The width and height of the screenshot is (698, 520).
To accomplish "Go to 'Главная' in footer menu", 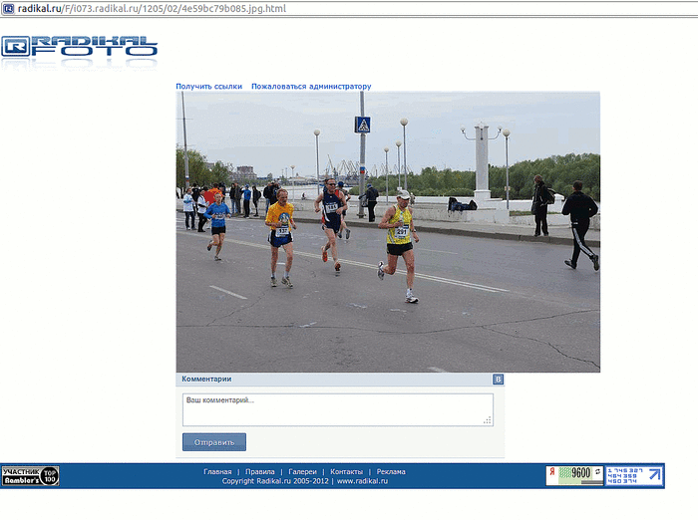I will tap(217, 471).
